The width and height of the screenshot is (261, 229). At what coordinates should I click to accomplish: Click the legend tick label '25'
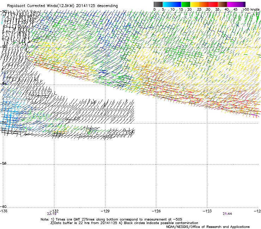[x=199, y=10]
